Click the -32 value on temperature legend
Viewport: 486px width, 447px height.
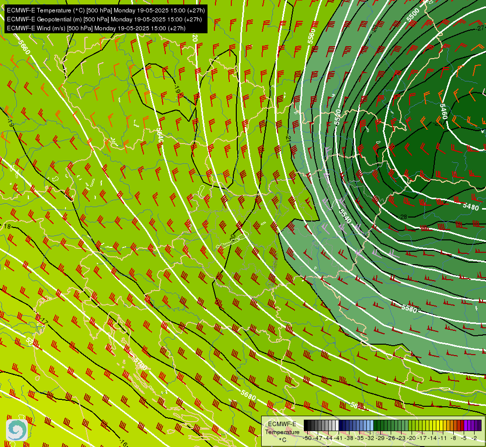(x=370, y=438)
